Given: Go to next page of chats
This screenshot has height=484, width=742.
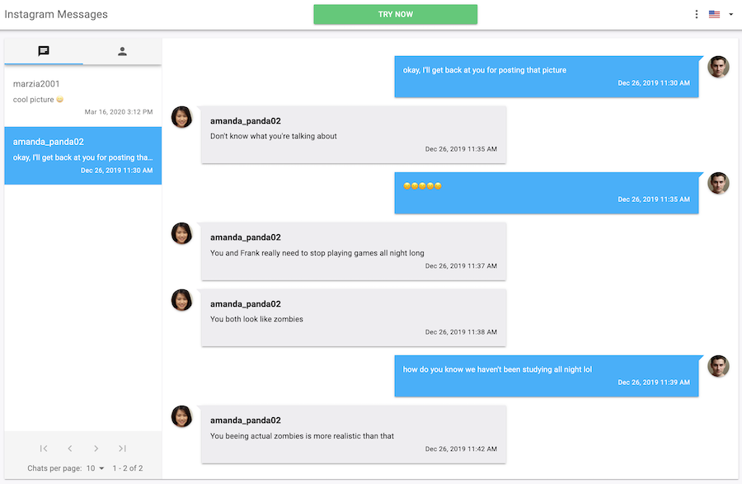Looking at the screenshot, I should 96,448.
